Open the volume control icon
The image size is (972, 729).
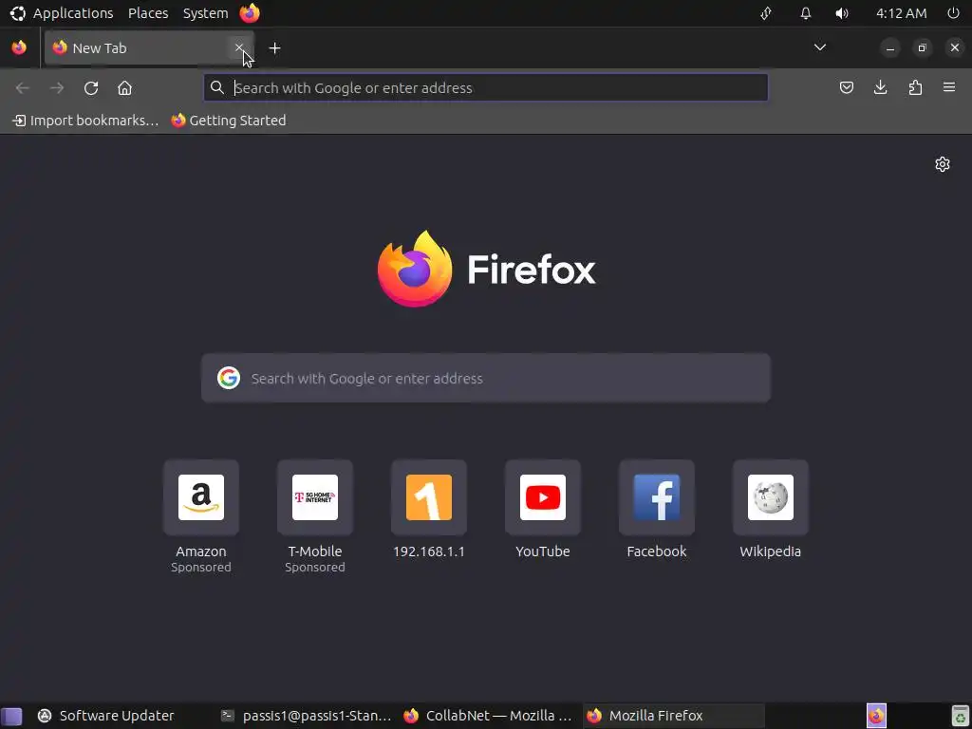click(x=842, y=13)
